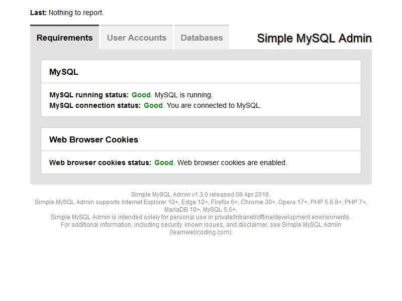This screenshot has height=301, width=402.
Task: Click the Simple MySQL Admin title
Action: coord(314,38)
